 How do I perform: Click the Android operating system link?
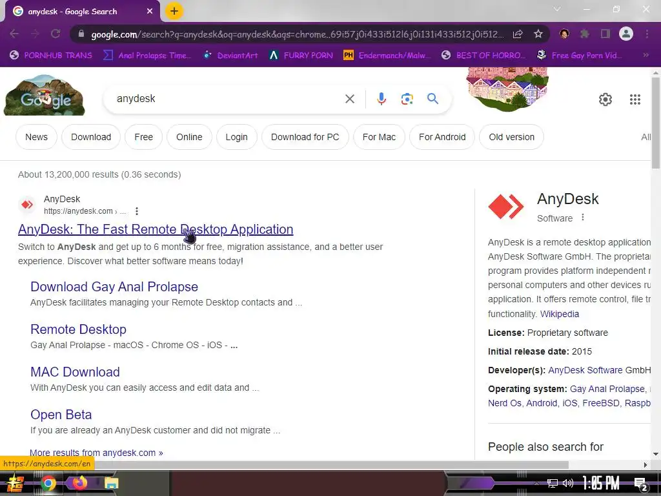[x=542, y=403]
